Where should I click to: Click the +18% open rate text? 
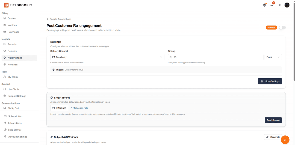80,108
